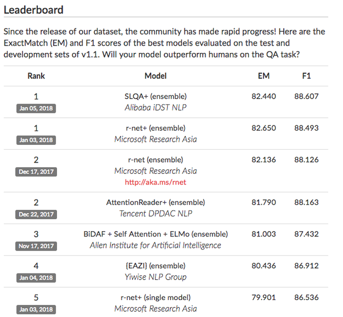This screenshot has height=317, width=343.
Task: Select the r-net+ (ensemble) model entry
Action: 155,128
